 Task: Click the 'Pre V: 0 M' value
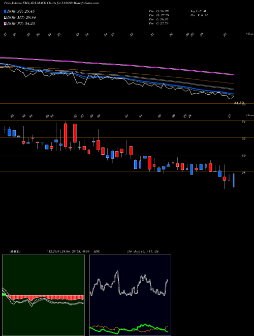pyautogui.click(x=199, y=15)
